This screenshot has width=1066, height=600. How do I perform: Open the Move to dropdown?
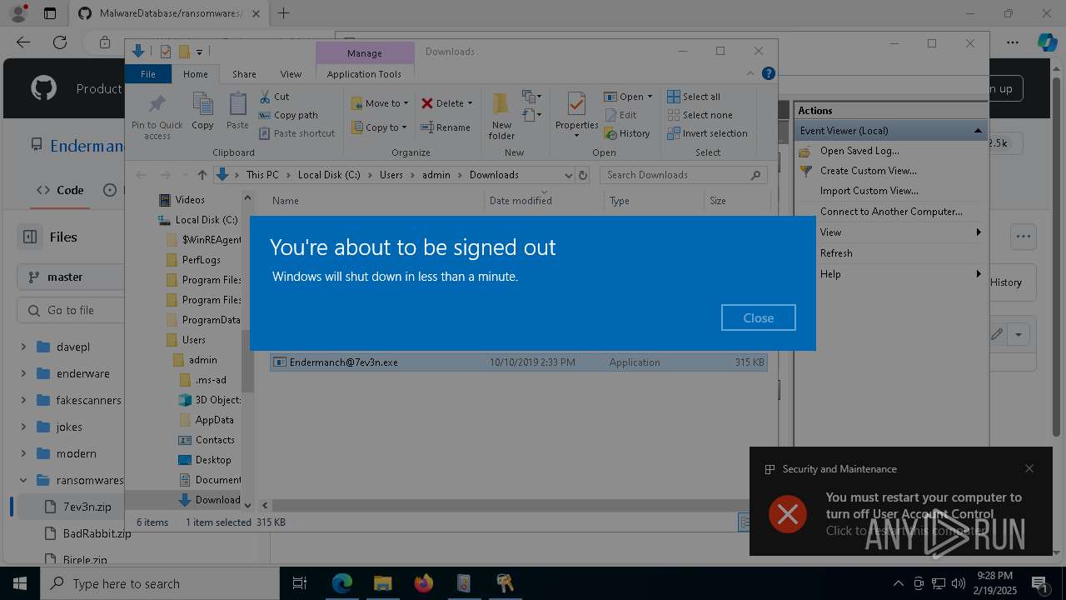tap(380, 103)
